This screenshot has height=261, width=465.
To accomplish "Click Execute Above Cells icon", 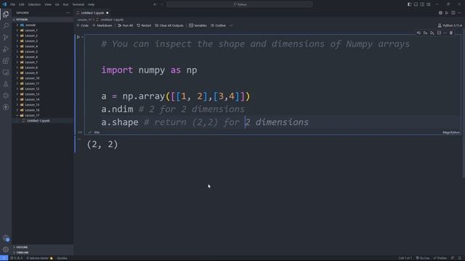I will 425,33.
